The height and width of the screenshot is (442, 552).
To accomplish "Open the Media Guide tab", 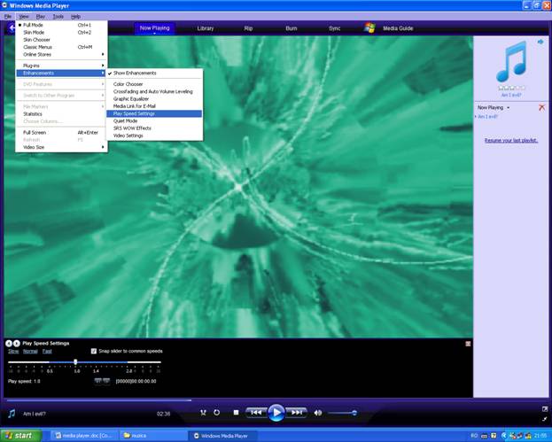I will [398, 28].
